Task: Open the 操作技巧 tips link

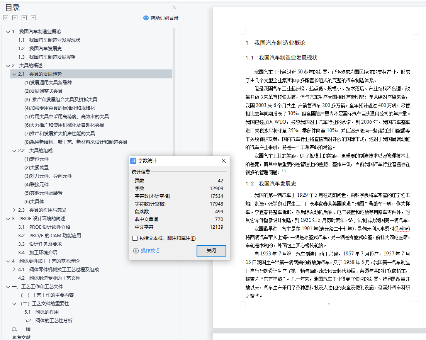Action: (150, 251)
